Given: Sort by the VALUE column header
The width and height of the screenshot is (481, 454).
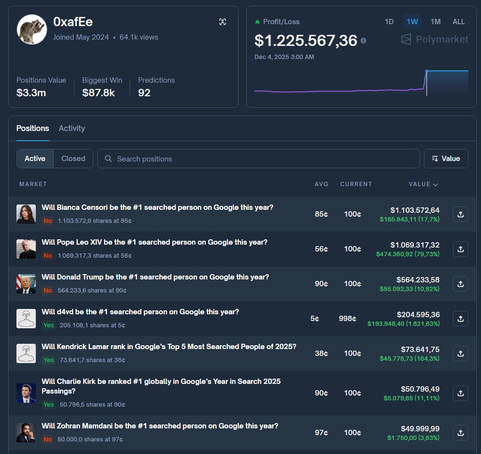Looking at the screenshot, I should pyautogui.click(x=423, y=184).
